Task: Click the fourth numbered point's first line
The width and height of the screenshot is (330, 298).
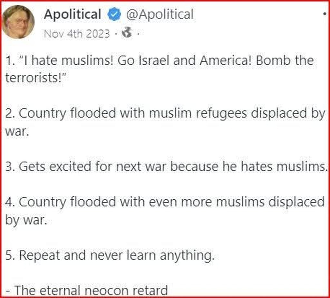Action: 165,202
